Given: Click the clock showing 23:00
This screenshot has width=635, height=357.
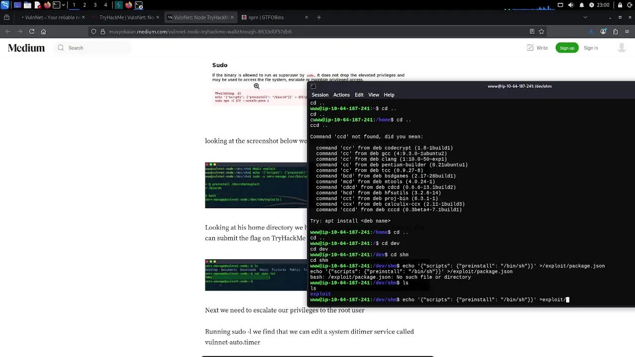Looking at the screenshot, I should point(603,5).
